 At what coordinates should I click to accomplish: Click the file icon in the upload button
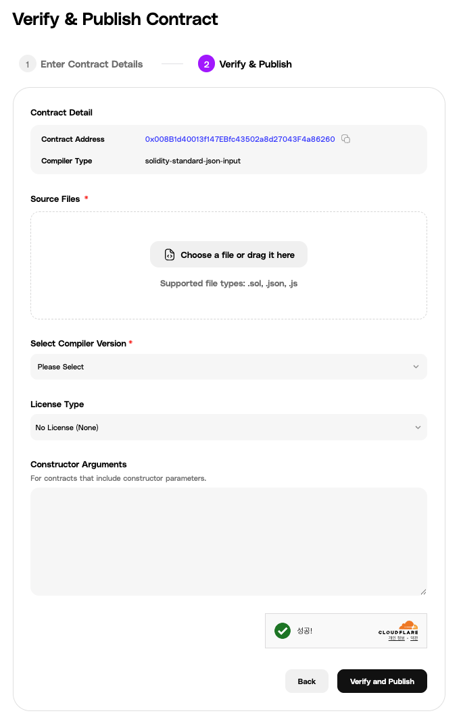170,255
